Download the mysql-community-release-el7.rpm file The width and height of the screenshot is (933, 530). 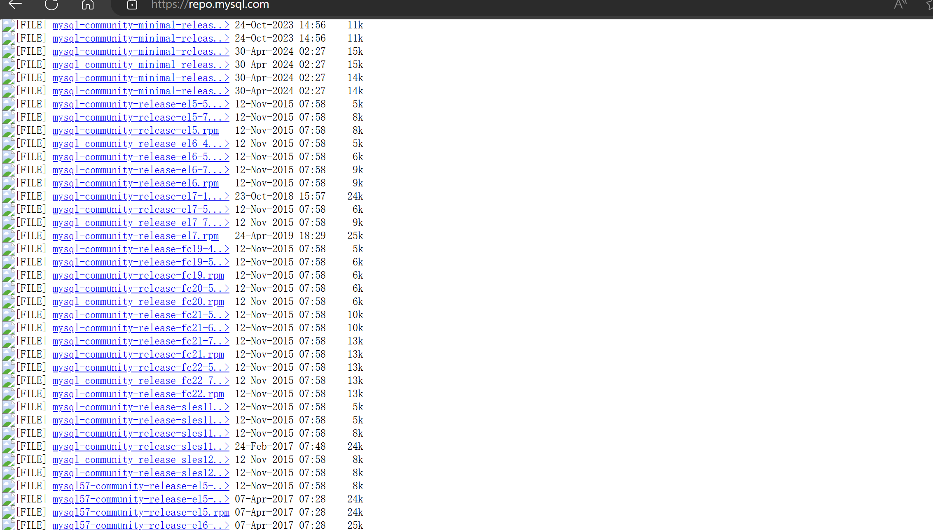(136, 236)
